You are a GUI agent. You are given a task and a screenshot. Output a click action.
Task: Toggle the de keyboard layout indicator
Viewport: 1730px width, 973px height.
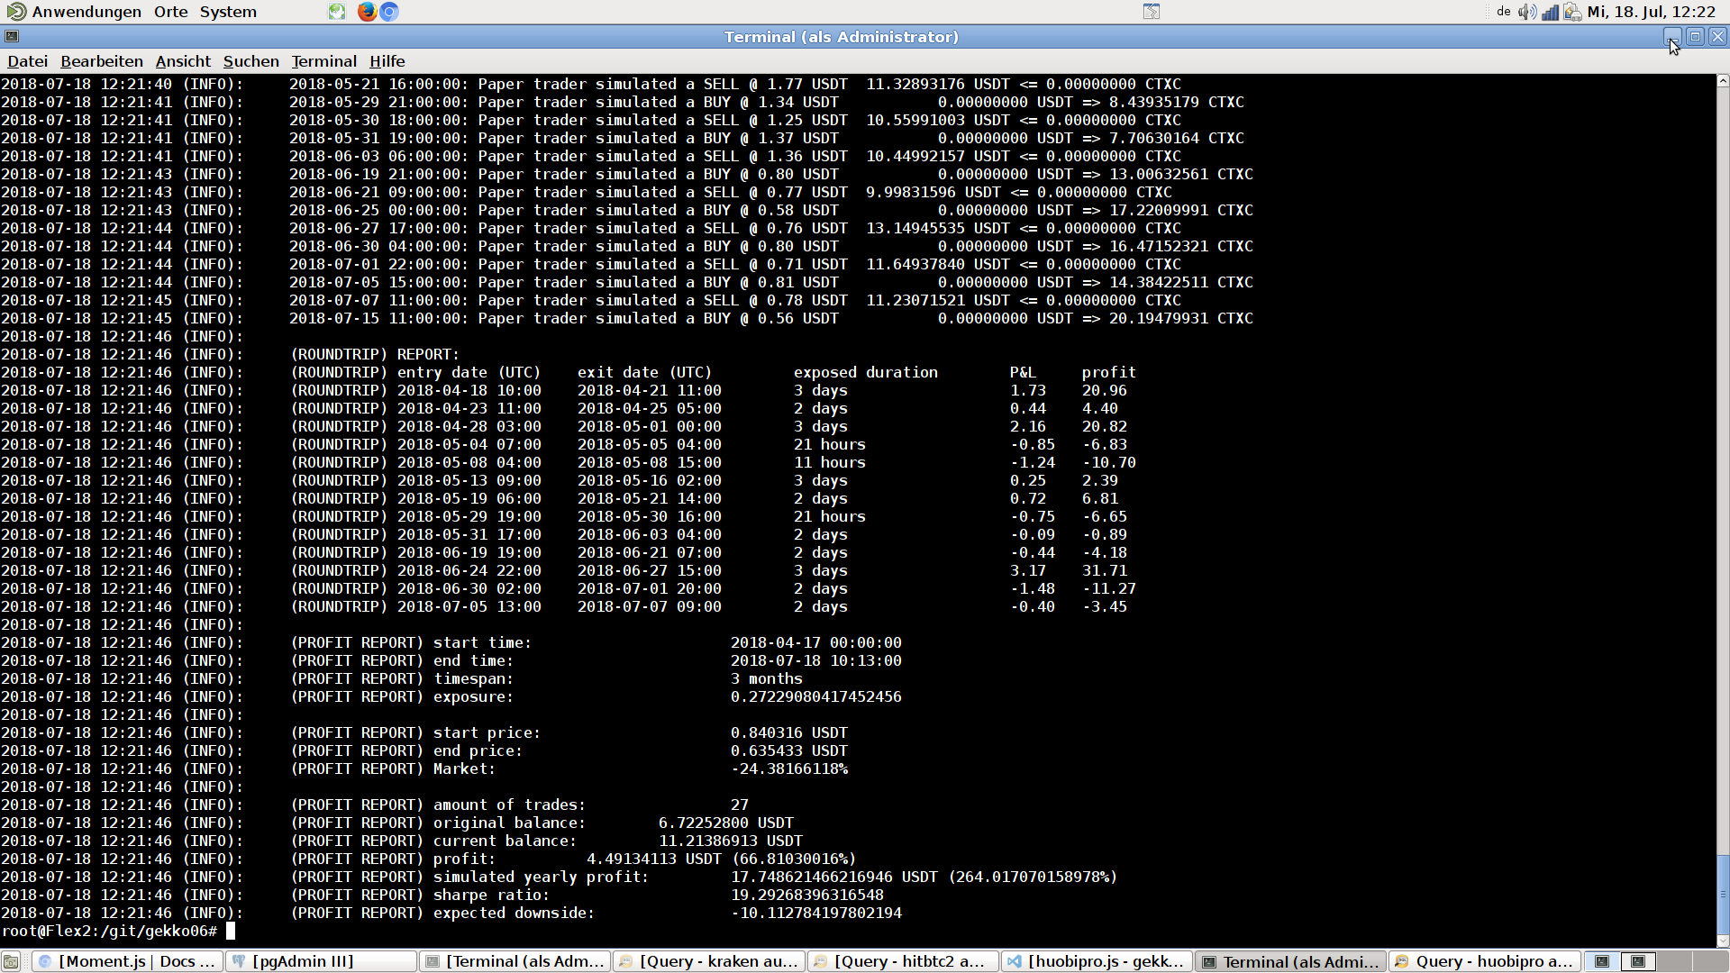(1503, 12)
